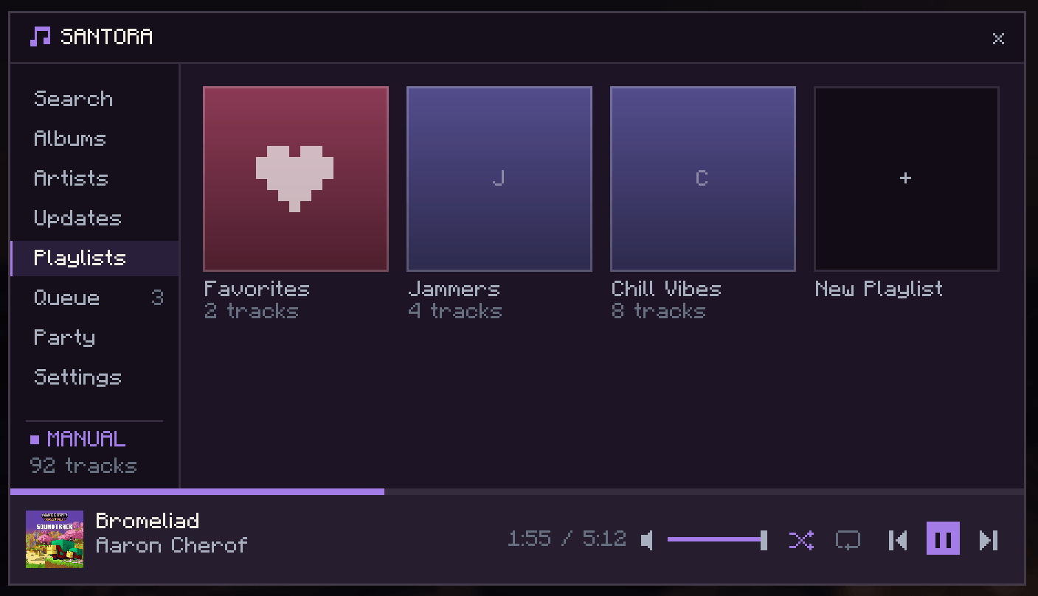Skip to the next track
1038x596 pixels.
[x=989, y=541]
